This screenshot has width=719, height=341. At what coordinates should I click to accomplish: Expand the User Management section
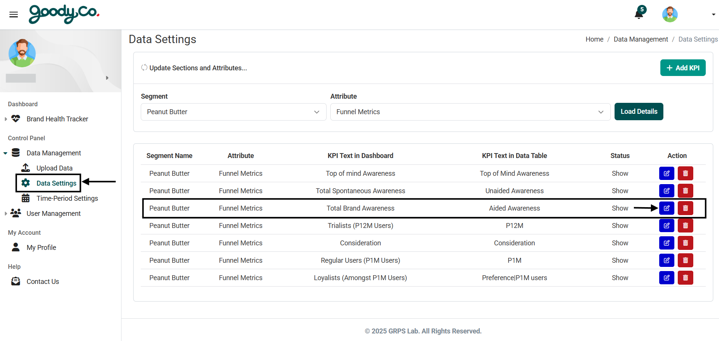pyautogui.click(x=5, y=213)
